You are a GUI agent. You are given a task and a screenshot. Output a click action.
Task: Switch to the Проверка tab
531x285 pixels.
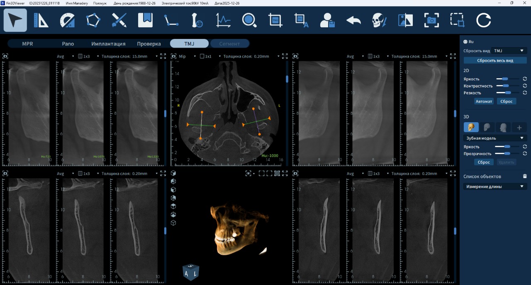coord(149,43)
